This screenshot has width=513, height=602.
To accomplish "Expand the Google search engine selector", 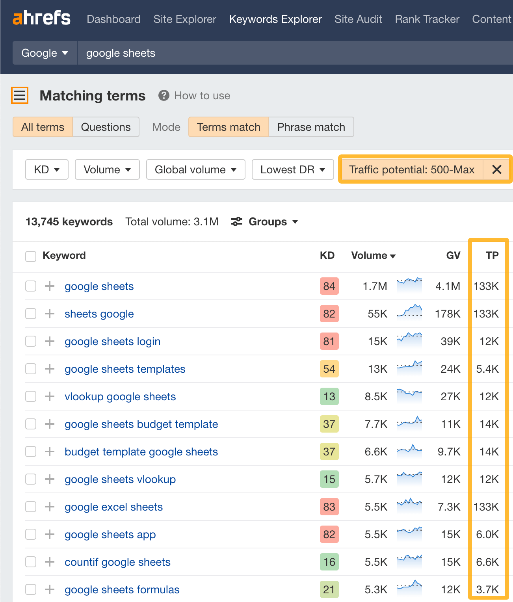I will [x=44, y=53].
